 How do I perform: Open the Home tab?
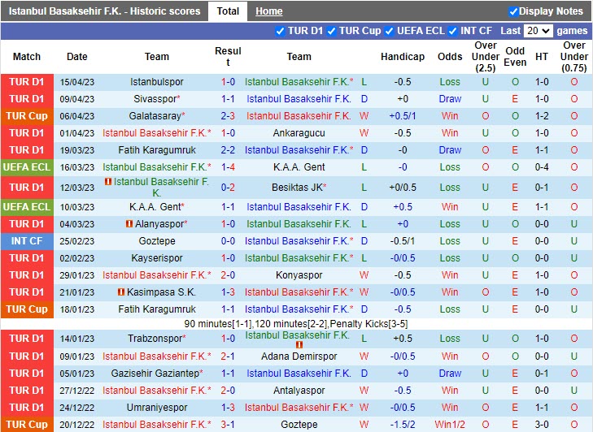coord(269,11)
